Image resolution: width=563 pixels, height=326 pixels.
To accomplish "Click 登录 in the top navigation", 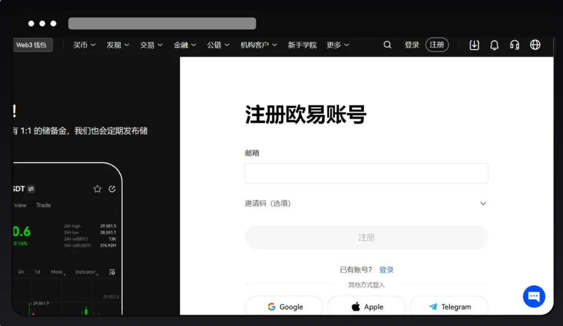I will (412, 45).
